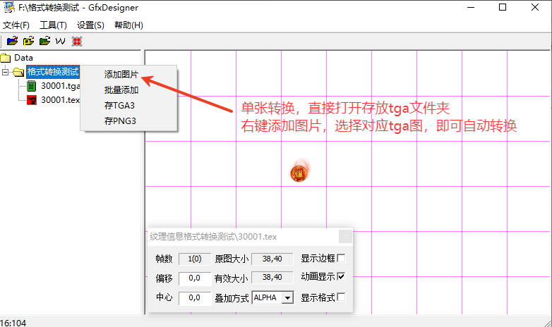Viewport: 552px width, 327px height.
Task: Enable the 显示边框 checkbox
Action: pos(342,258)
